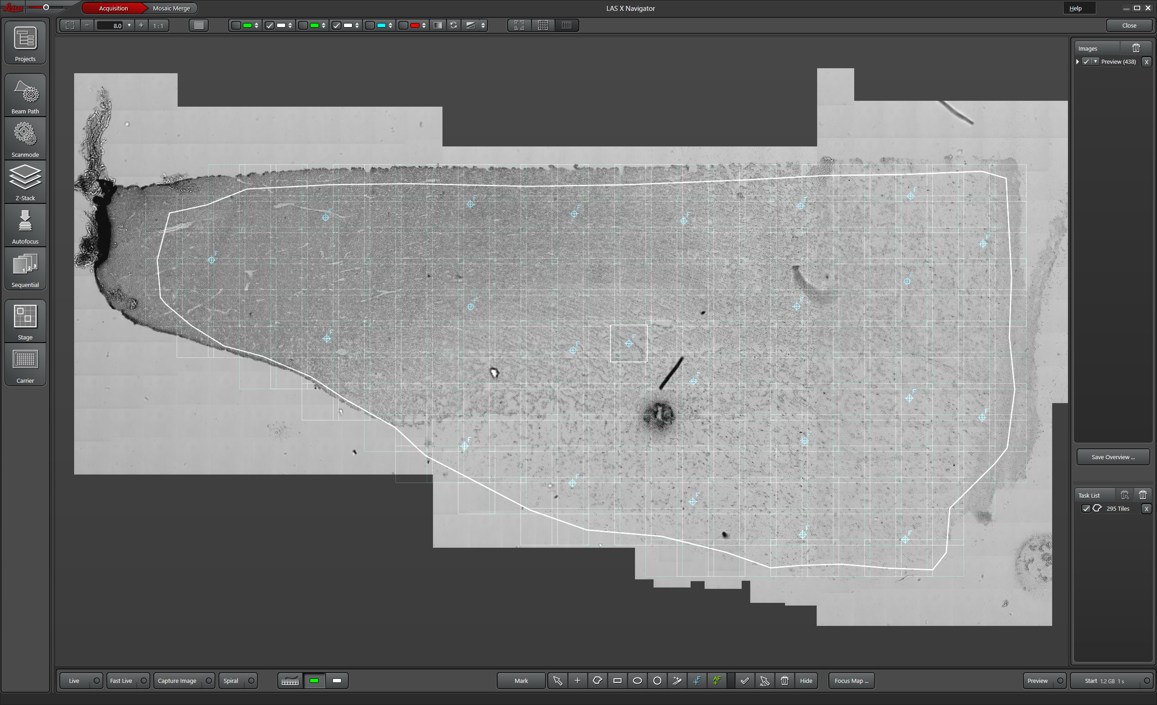Select the rectangle region tool
Image resolution: width=1157 pixels, height=705 pixels.
click(x=617, y=681)
